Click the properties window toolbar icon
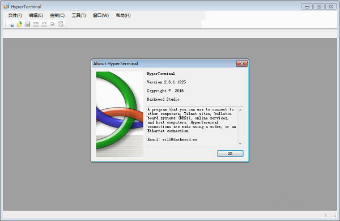Image resolution: width=340 pixels, height=221 pixels. coord(61,24)
